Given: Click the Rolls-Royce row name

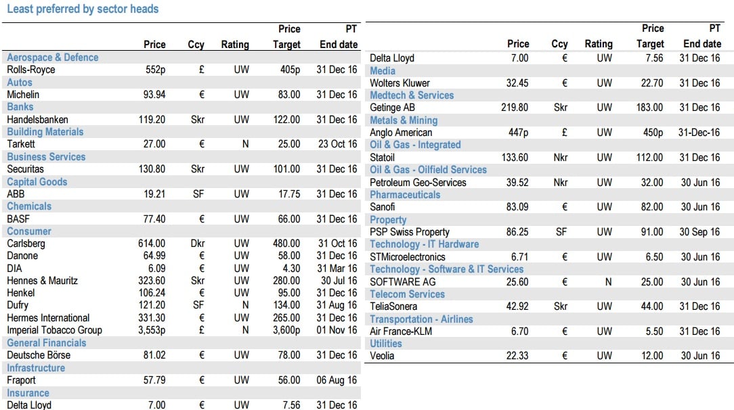Looking at the screenshot, I should 31,70.
